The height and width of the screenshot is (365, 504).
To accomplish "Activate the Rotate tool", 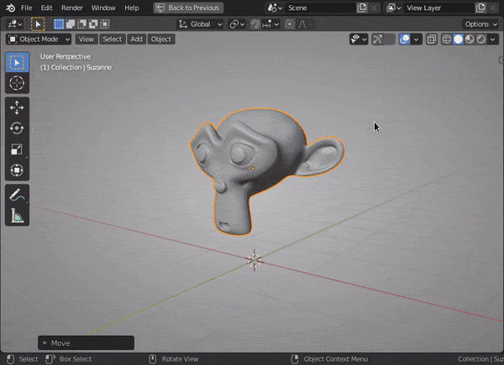I will [x=17, y=128].
